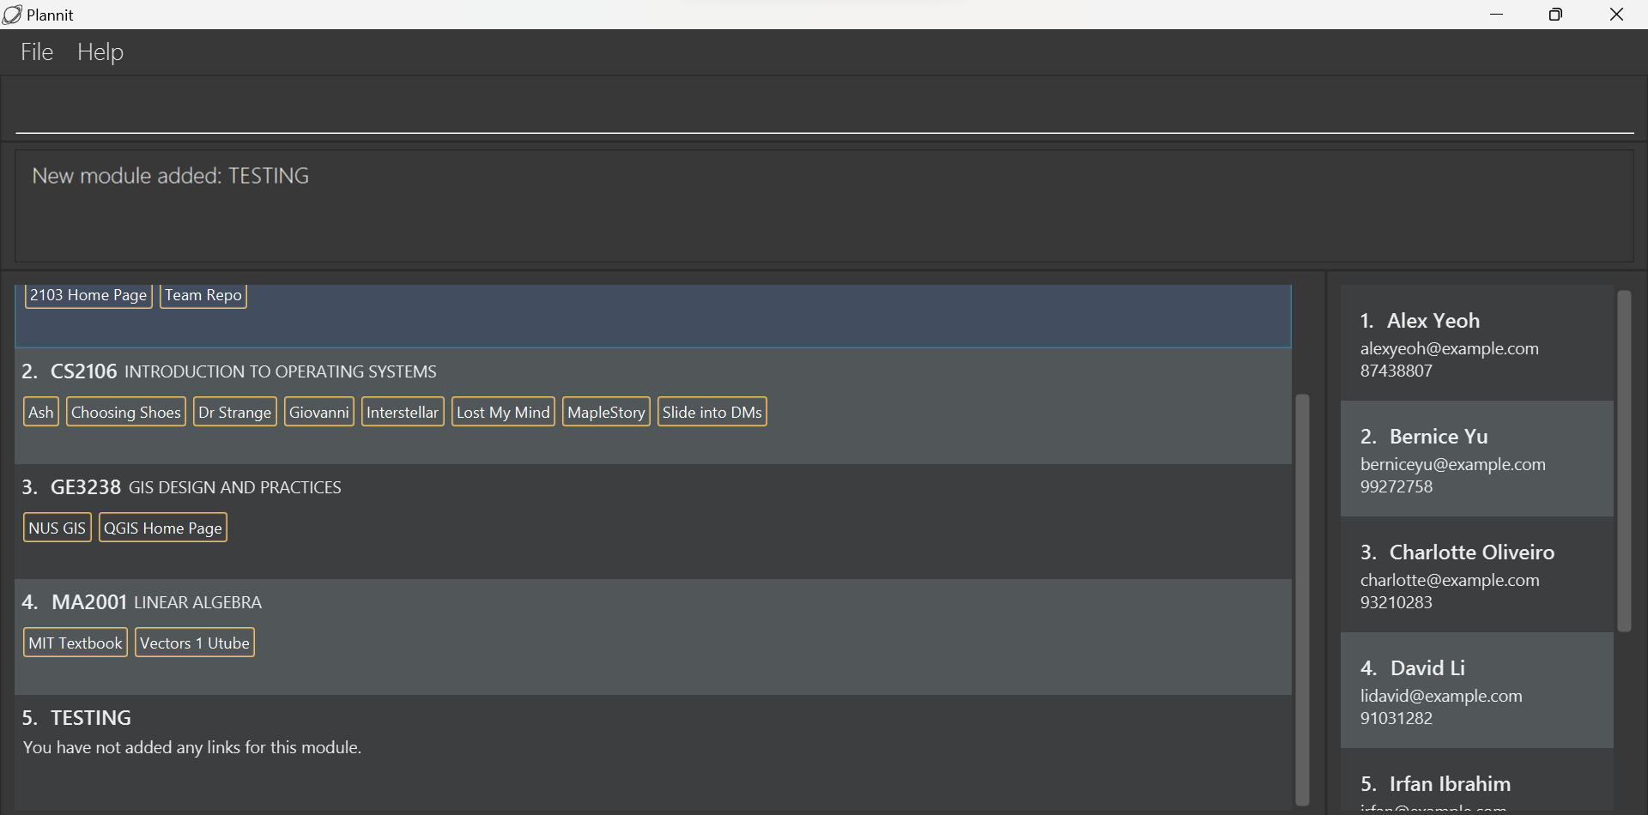Open the Ash link under CS2106

tap(41, 412)
